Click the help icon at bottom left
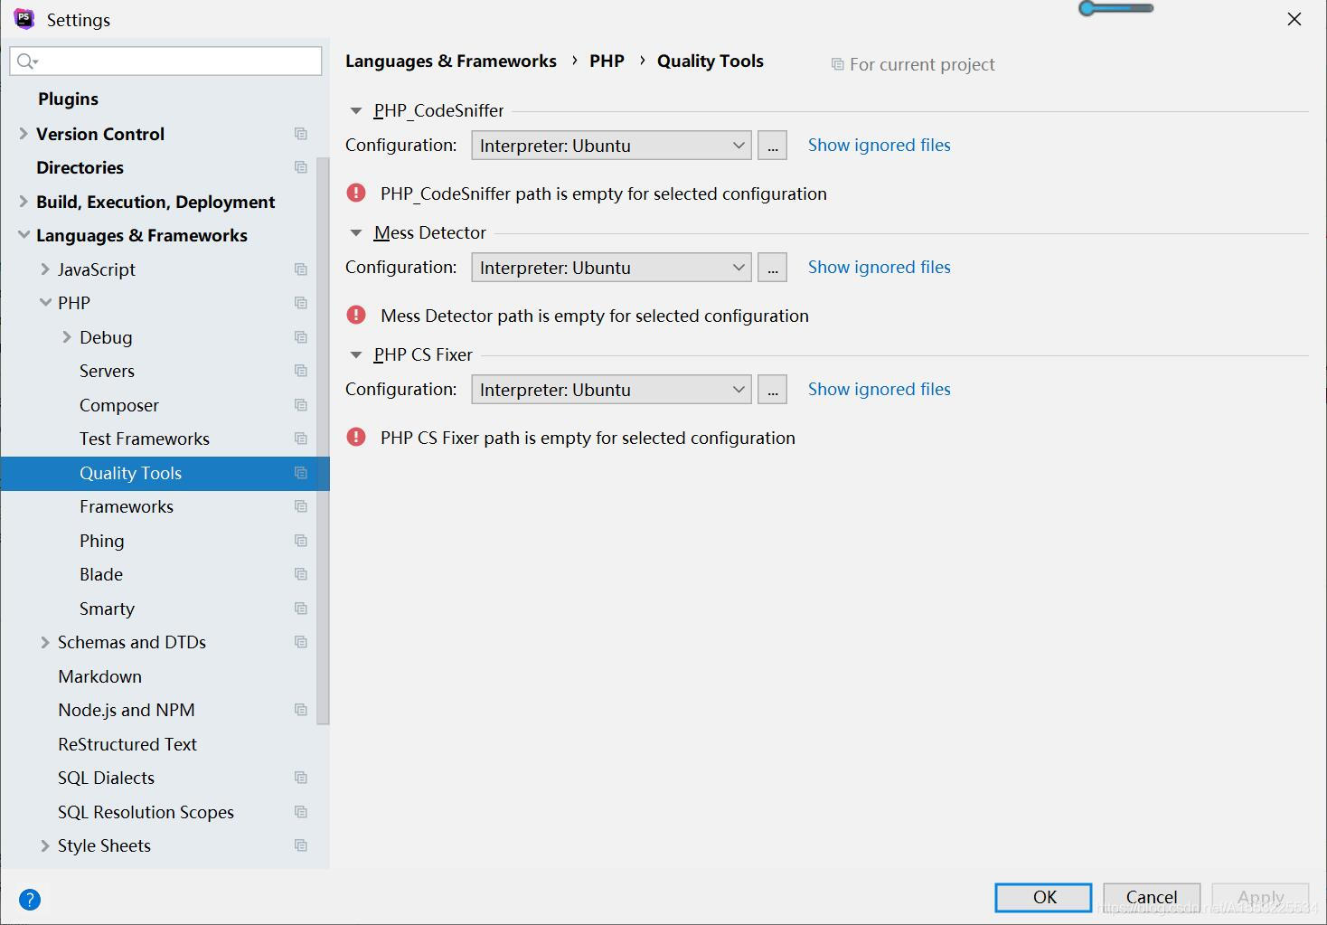 click(30, 899)
